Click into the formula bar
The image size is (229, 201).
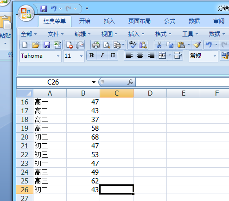point(182,82)
